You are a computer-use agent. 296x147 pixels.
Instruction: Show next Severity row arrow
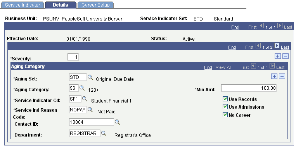tap(277, 46)
